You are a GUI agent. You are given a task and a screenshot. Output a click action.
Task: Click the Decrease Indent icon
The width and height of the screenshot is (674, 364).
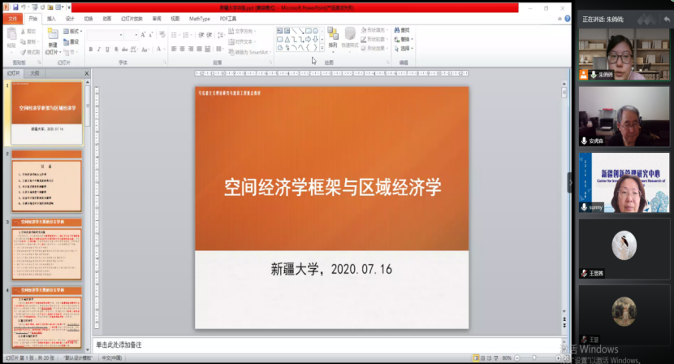click(x=201, y=35)
